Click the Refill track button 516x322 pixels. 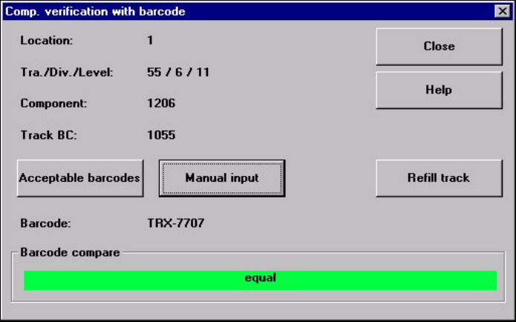439,178
